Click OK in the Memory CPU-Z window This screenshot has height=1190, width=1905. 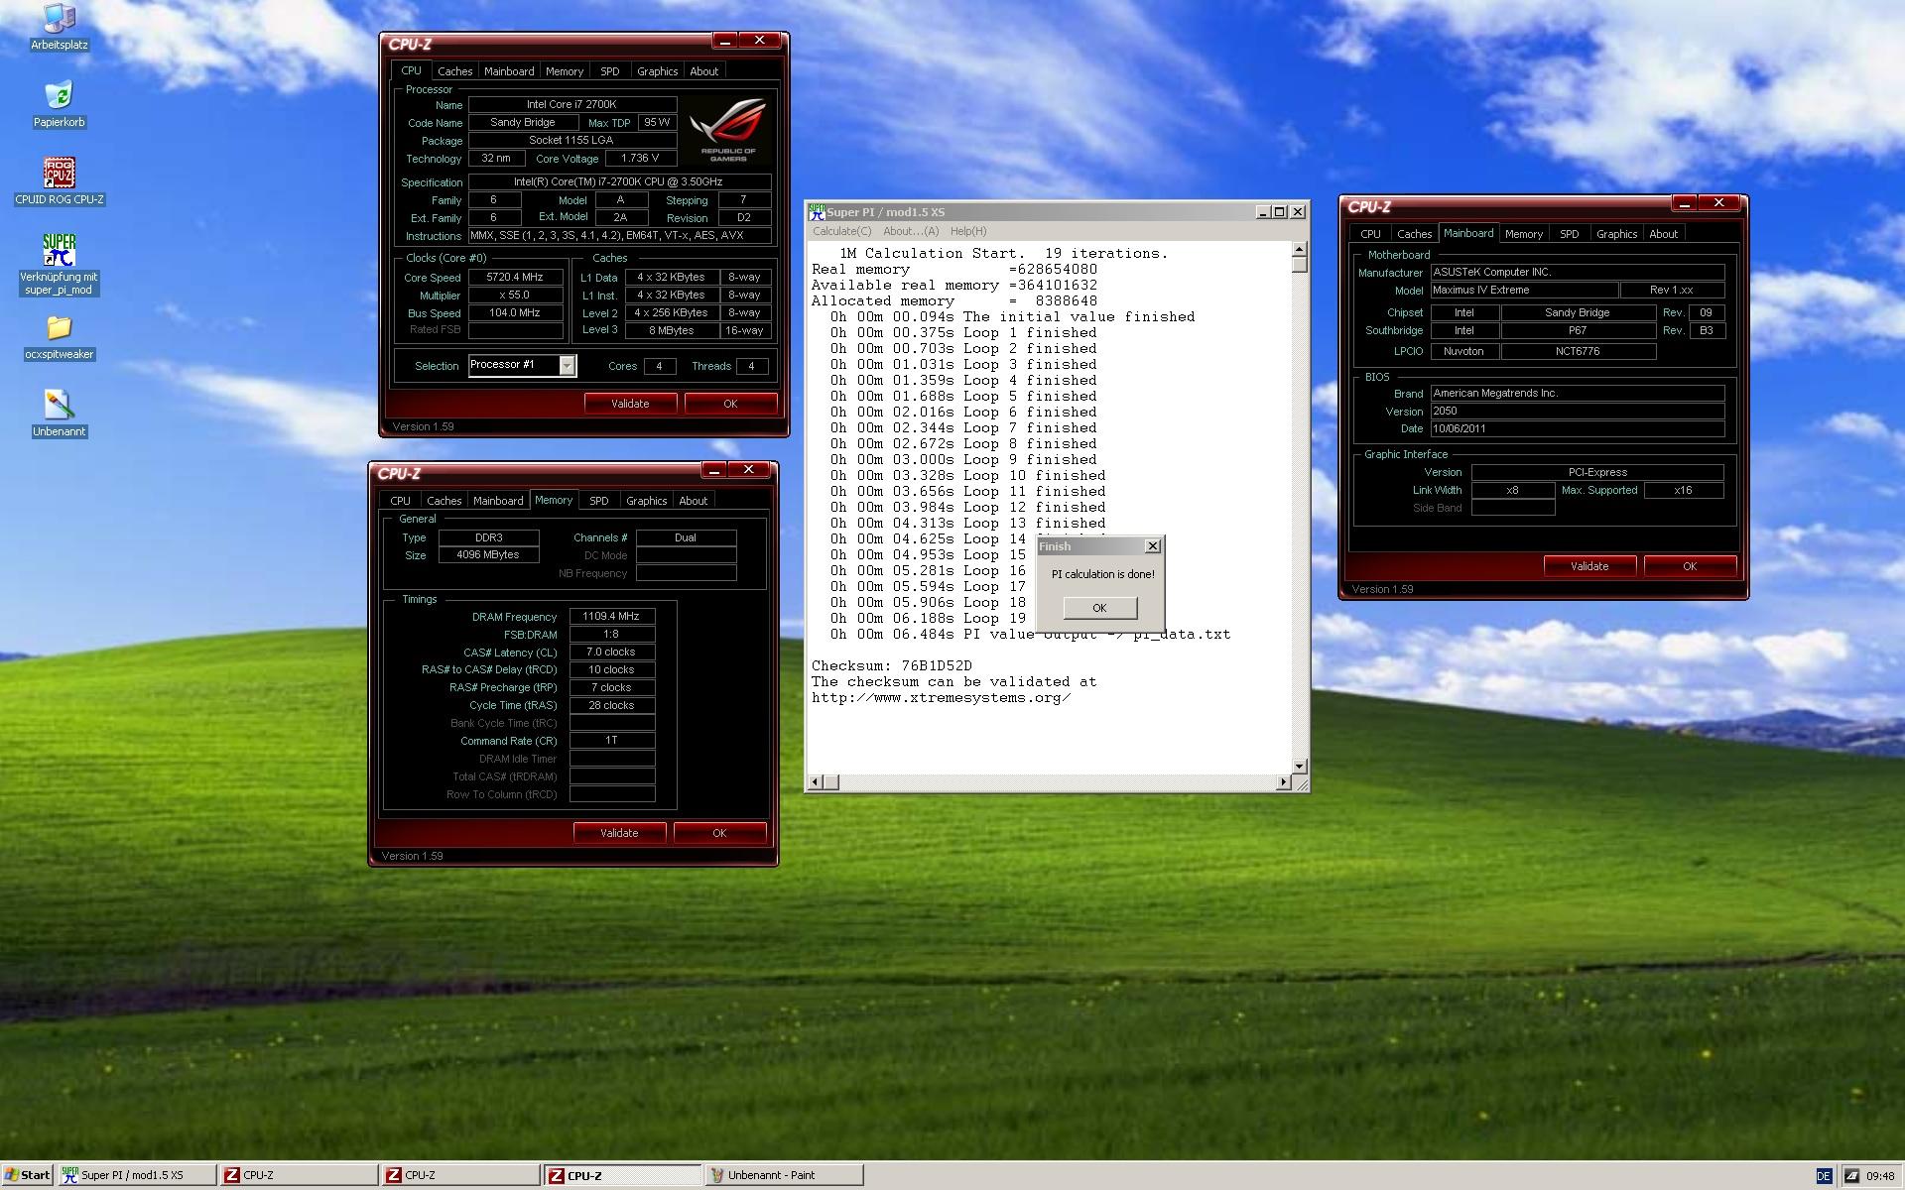pos(719,833)
